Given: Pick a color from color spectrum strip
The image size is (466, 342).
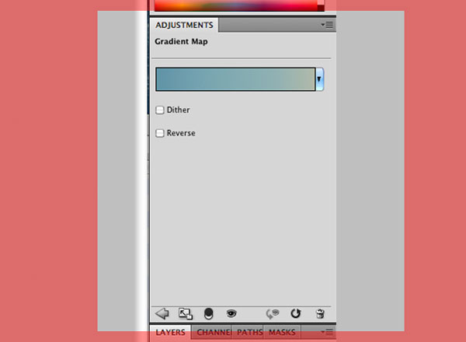Looking at the screenshot, I should click(236, 5).
